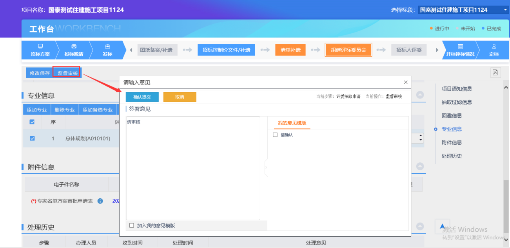Click into the 签署意见 text area
Image resolution: width=510 pixels, height=248 pixels.
coord(193,168)
